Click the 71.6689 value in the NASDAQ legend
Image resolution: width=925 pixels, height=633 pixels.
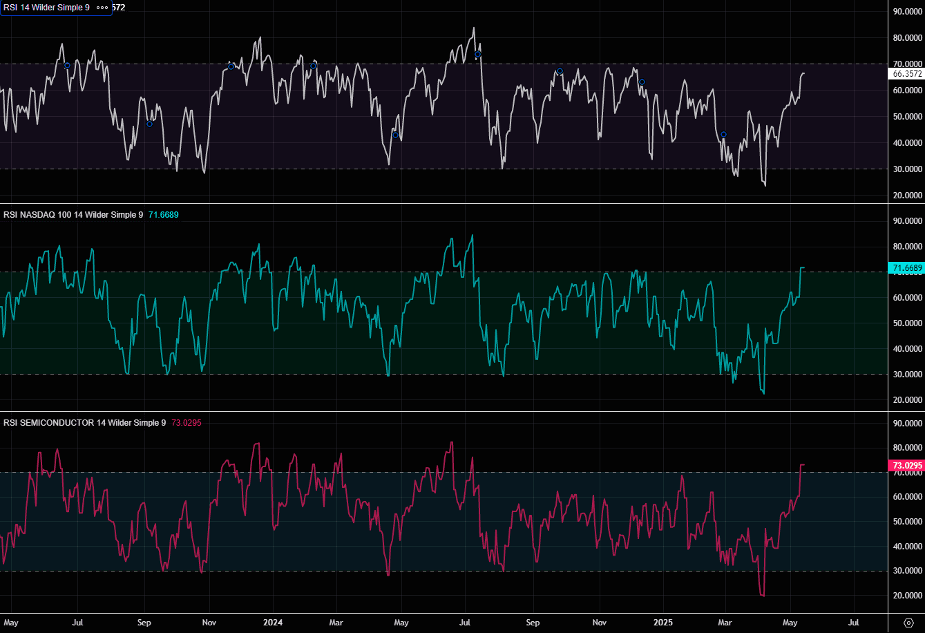pos(164,215)
